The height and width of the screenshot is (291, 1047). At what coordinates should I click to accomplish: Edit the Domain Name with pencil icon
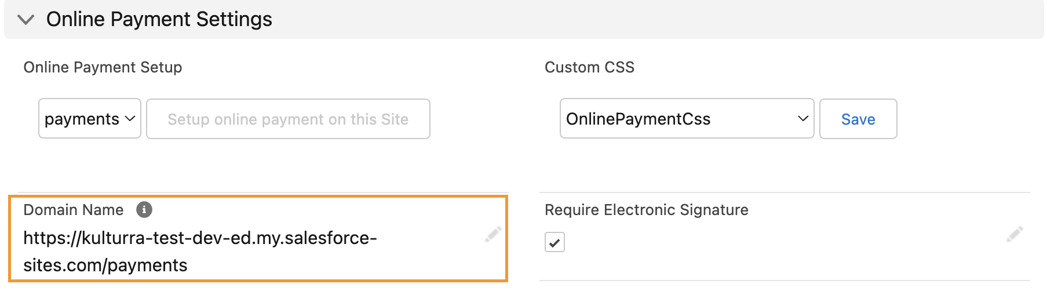[493, 235]
